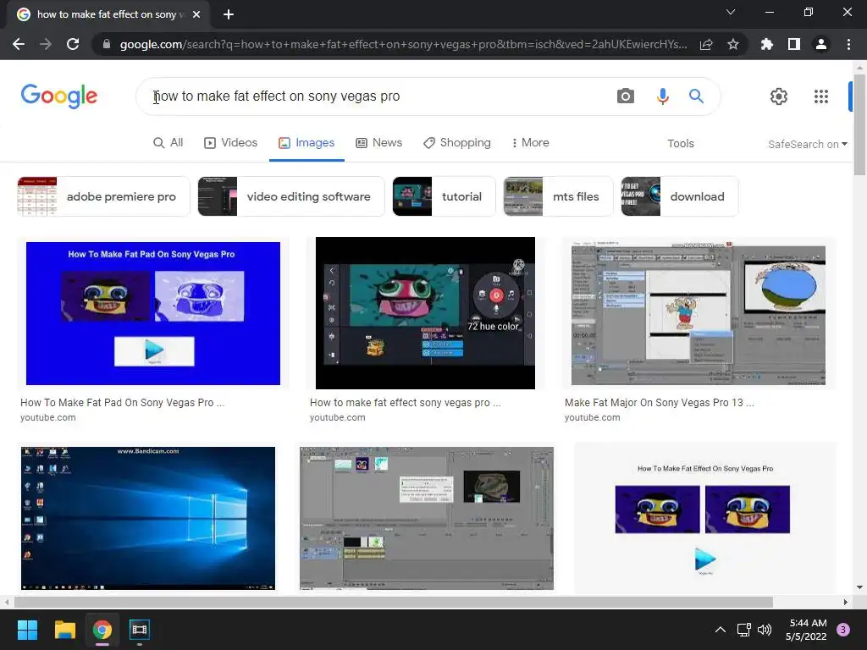This screenshot has width=867, height=650.
Task: Expand the More search categories menu
Action: pyautogui.click(x=530, y=142)
